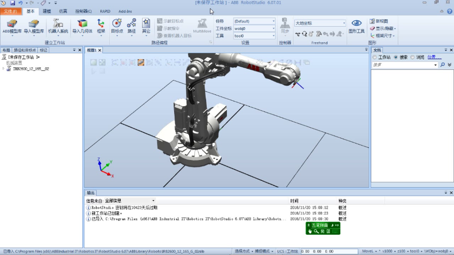The image size is (454, 255).
Task: Click the IME hand icon in green bar
Action: [x=310, y=232]
